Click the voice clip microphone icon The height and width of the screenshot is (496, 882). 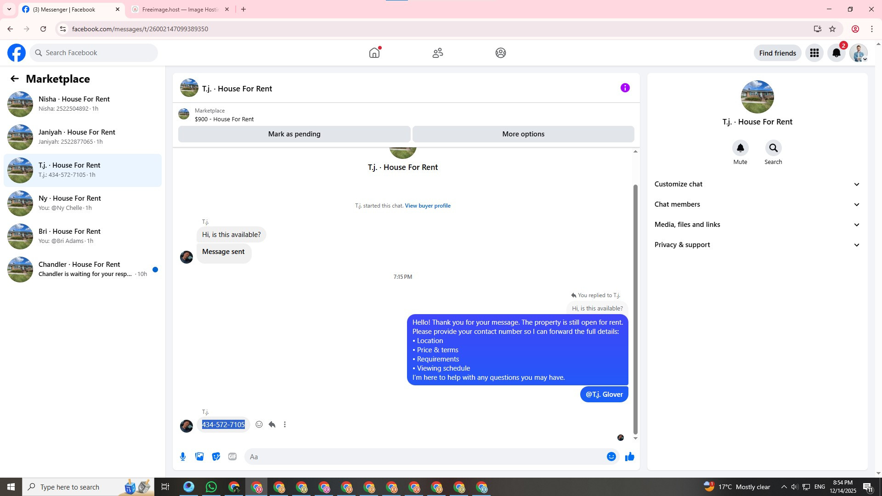click(183, 457)
